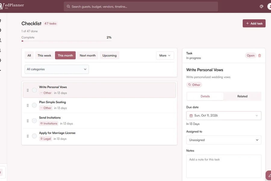Select the All filter tab
Screen dimensions: 271x181
tap(29, 56)
